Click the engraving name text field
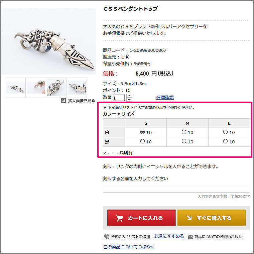This screenshot has height=254, width=254. (x=176, y=189)
